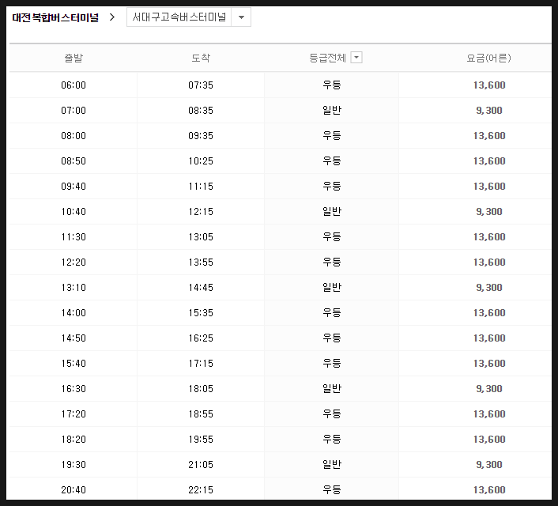Click the 17:15 arrival time

point(201,363)
